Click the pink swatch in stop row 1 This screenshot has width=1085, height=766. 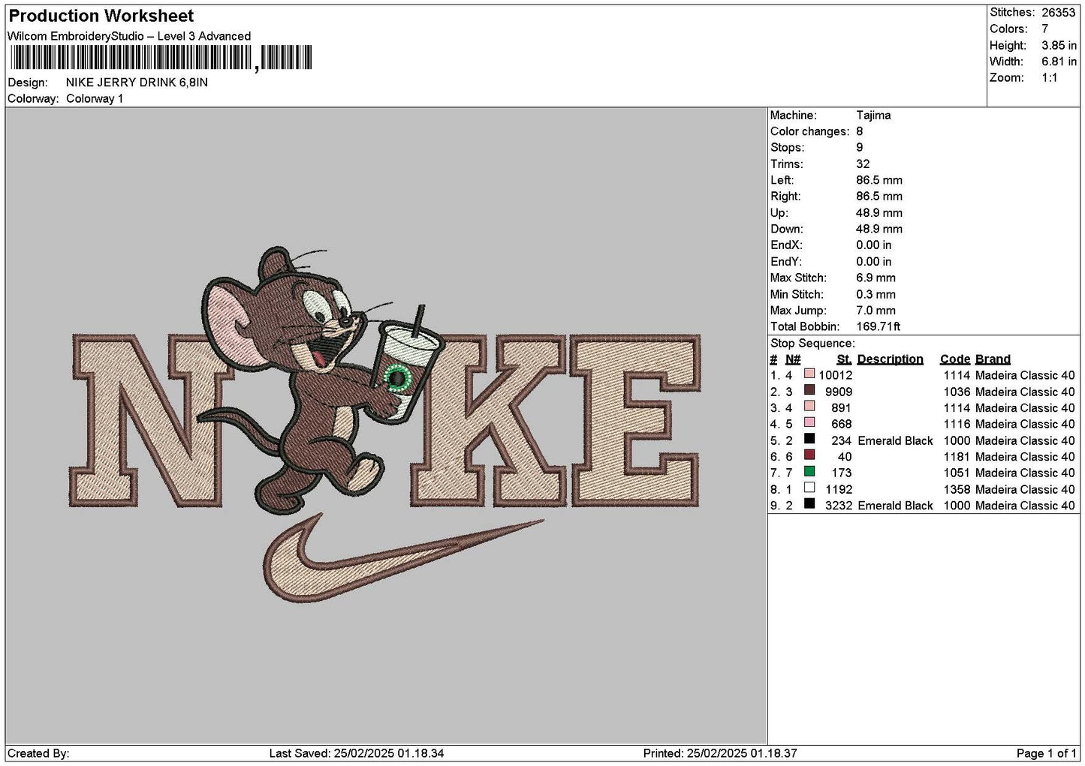tap(809, 374)
